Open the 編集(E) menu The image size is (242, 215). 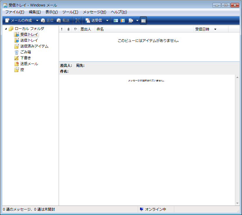pos(35,12)
